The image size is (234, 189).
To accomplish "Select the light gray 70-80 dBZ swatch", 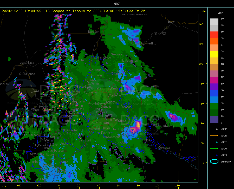I will pos(214,22).
